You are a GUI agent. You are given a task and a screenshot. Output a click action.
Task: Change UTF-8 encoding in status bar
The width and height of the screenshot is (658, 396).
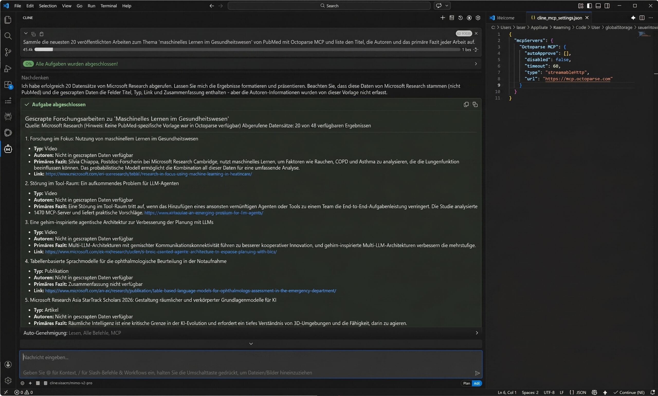(x=549, y=392)
